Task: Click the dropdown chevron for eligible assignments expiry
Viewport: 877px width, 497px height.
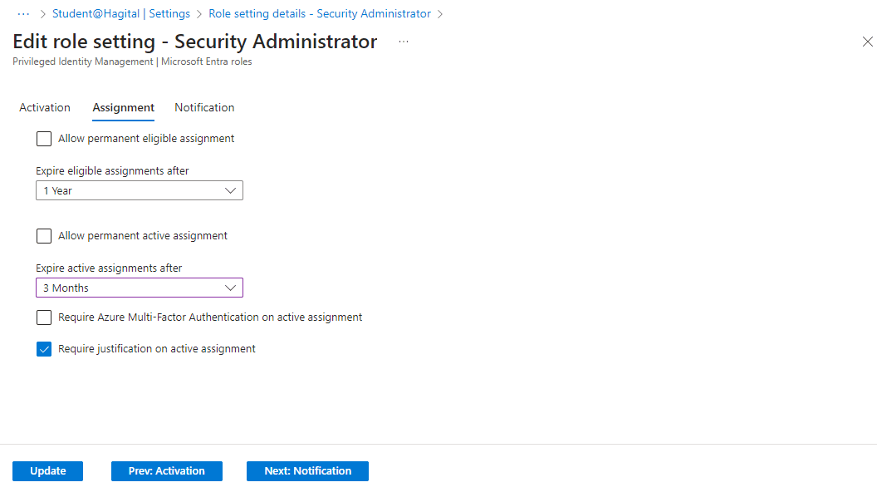Action: click(x=231, y=191)
